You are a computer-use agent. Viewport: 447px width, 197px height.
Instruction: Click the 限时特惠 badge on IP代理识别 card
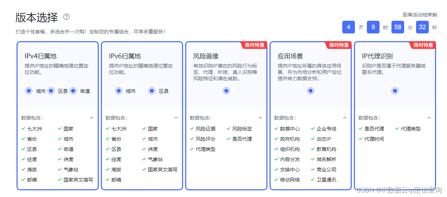coord(422,45)
